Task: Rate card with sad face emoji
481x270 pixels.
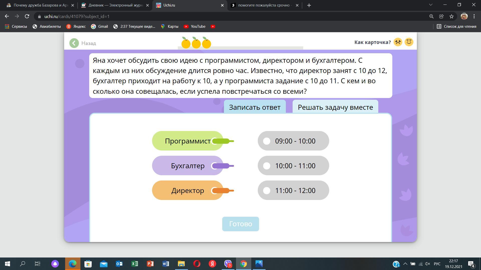Action: click(398, 42)
